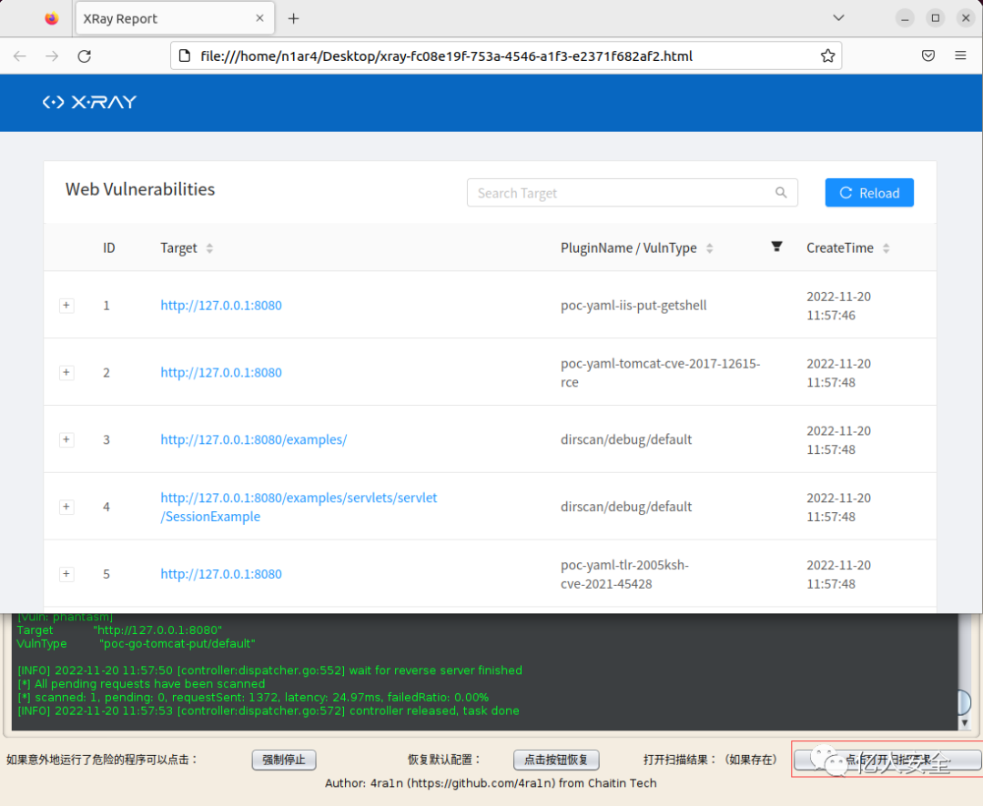Viewport: 983px width, 806px height.
Task: Focus the Search Target input field
Action: tap(632, 193)
